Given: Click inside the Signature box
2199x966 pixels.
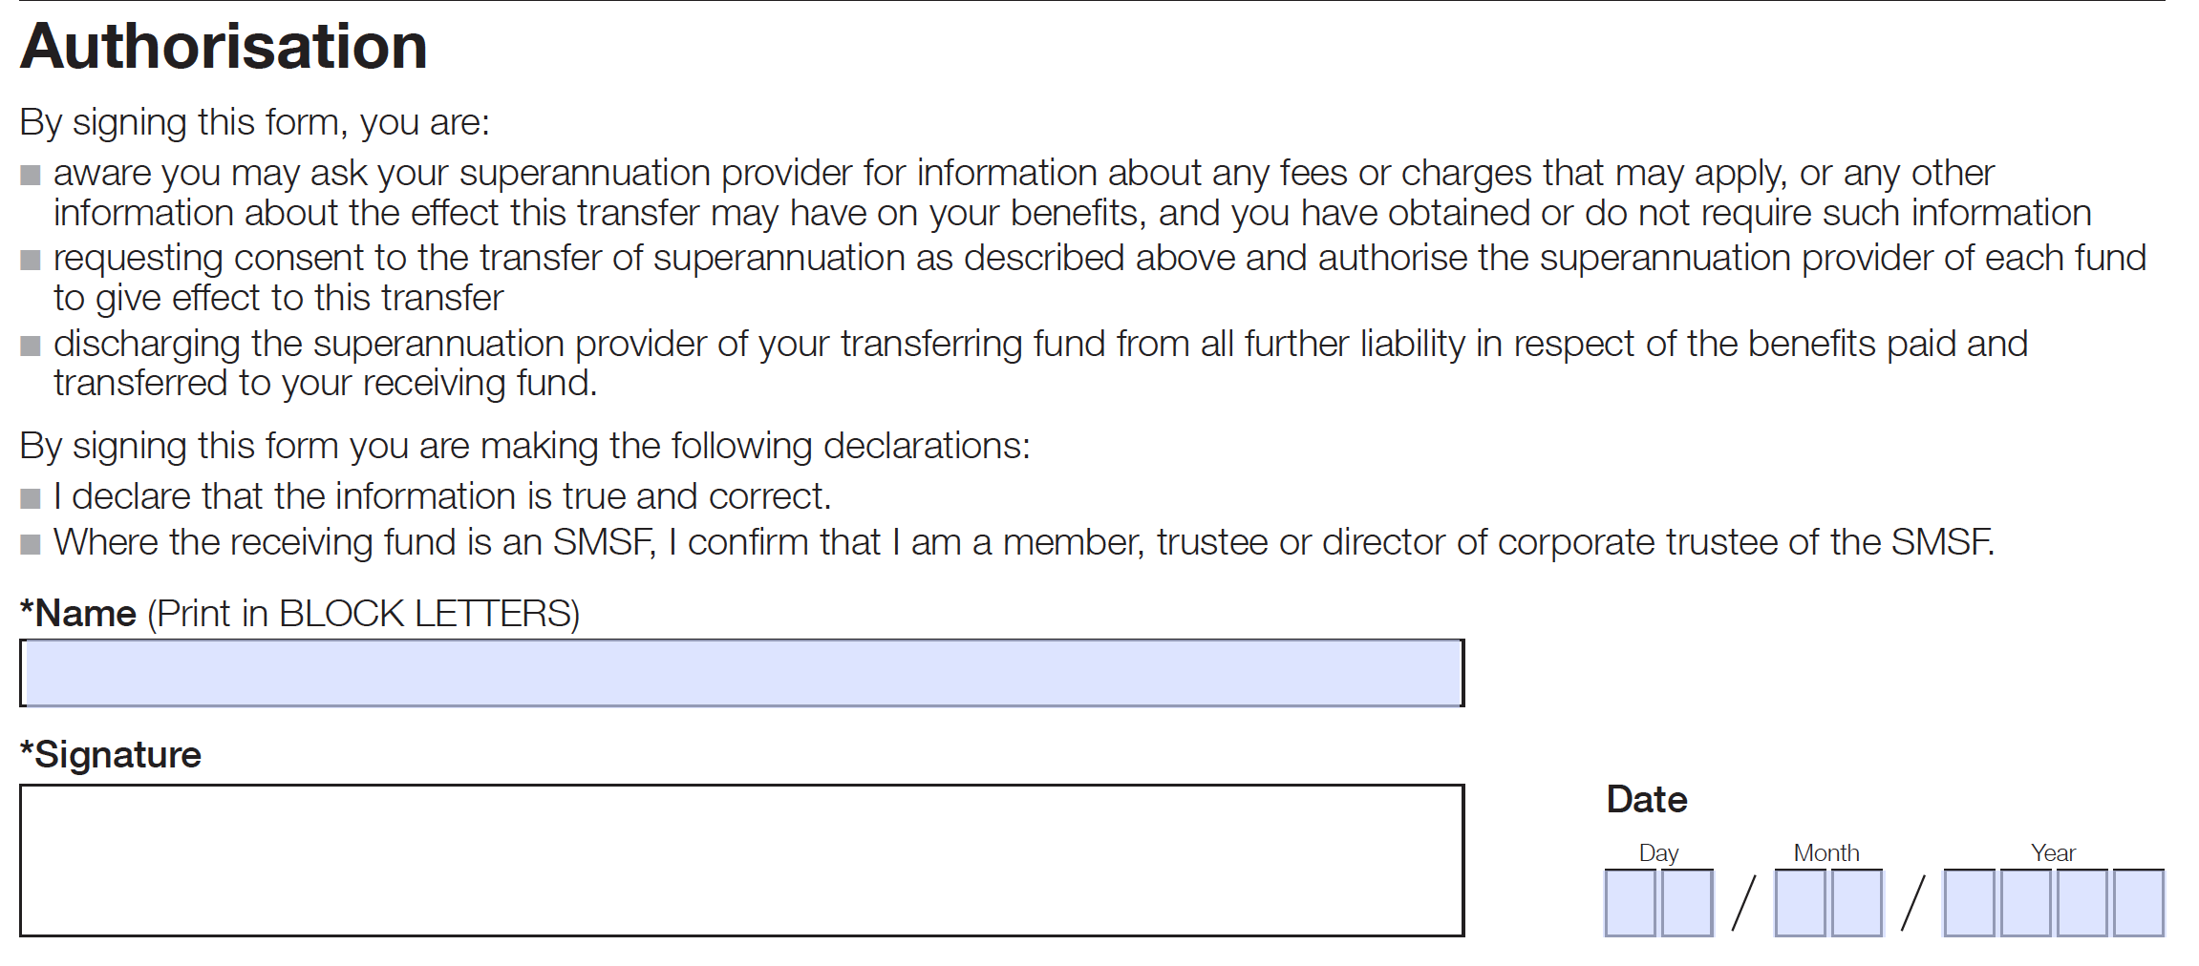Looking at the screenshot, I should pyautogui.click(x=741, y=860).
